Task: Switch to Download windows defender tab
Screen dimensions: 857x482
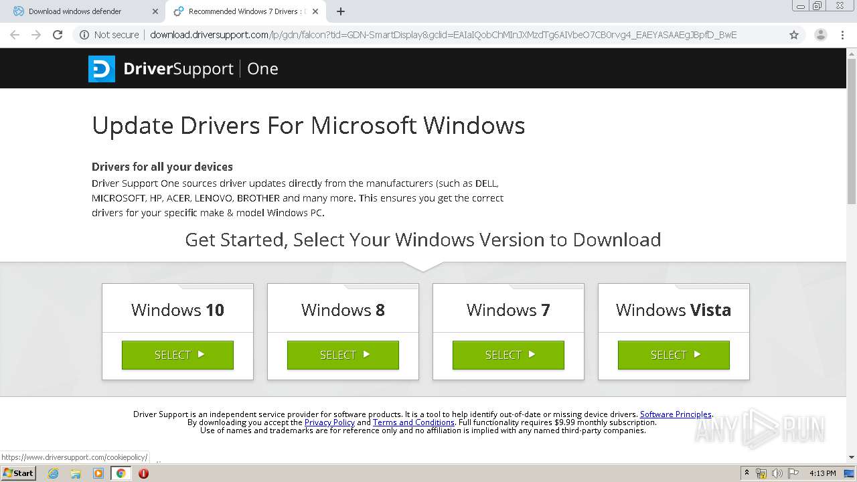Action: pos(83,11)
